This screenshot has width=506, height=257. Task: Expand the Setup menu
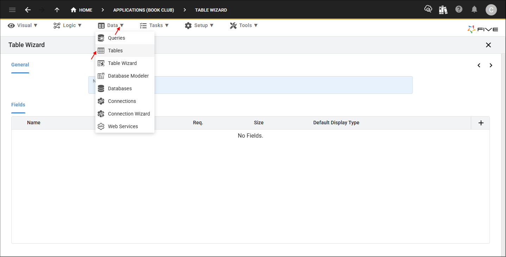pos(199,25)
